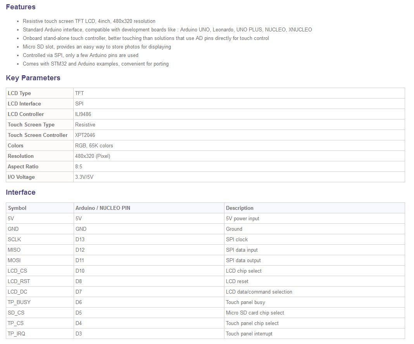The image size is (414, 344).
Task: Select the 8:5 aspect ratio cell
Action: pos(79,166)
